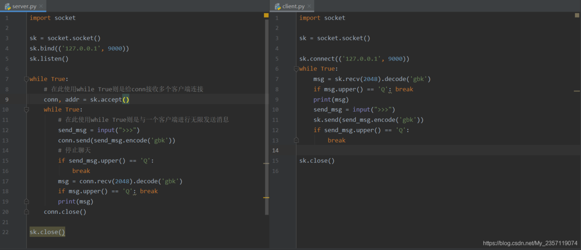
Task: Click the Python file icon on client.py tab
Action: click(x=277, y=6)
